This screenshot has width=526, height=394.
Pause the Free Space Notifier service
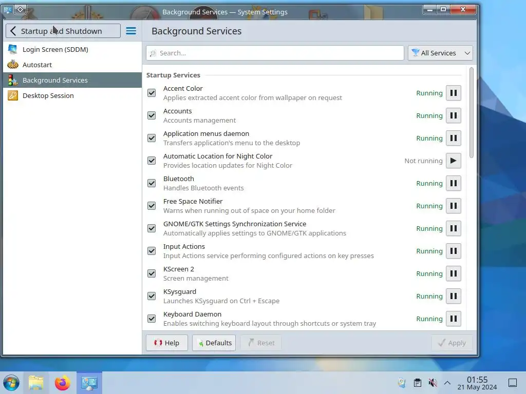[453, 206]
